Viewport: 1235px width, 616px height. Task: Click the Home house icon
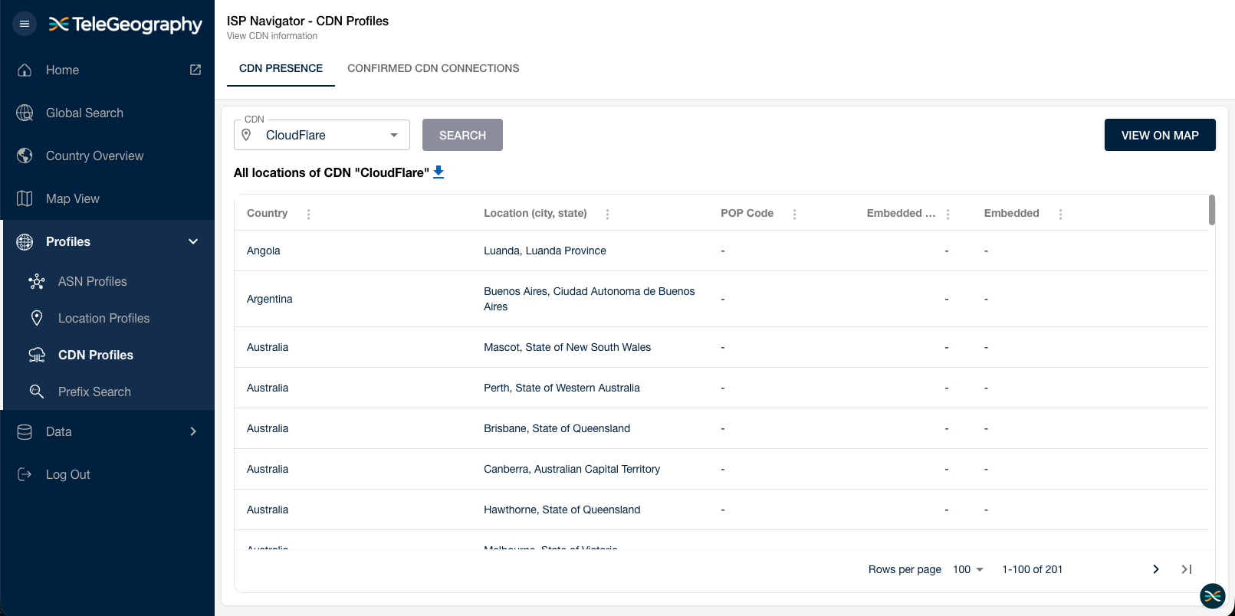[25, 70]
